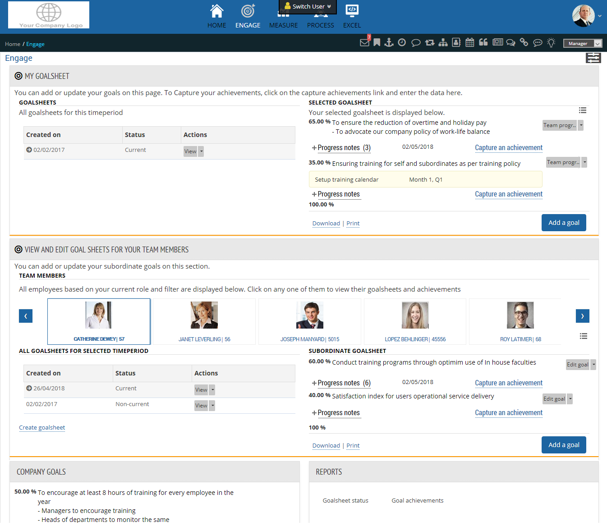Click View for 02/02/2017 Current goalsheet
This screenshot has width=607, height=526.
click(x=190, y=151)
